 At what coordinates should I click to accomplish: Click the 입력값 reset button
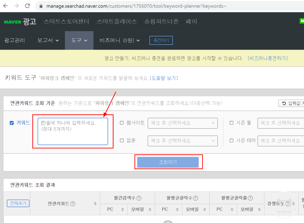[291, 104]
